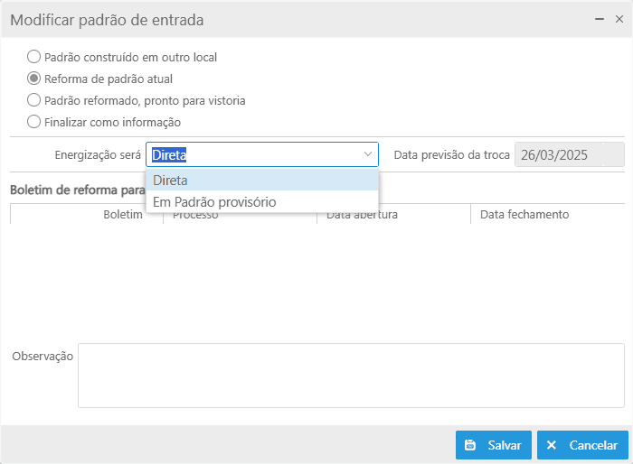Click the floppy disk icon on Salvar
The width and height of the screenshot is (633, 464).
[470, 445]
